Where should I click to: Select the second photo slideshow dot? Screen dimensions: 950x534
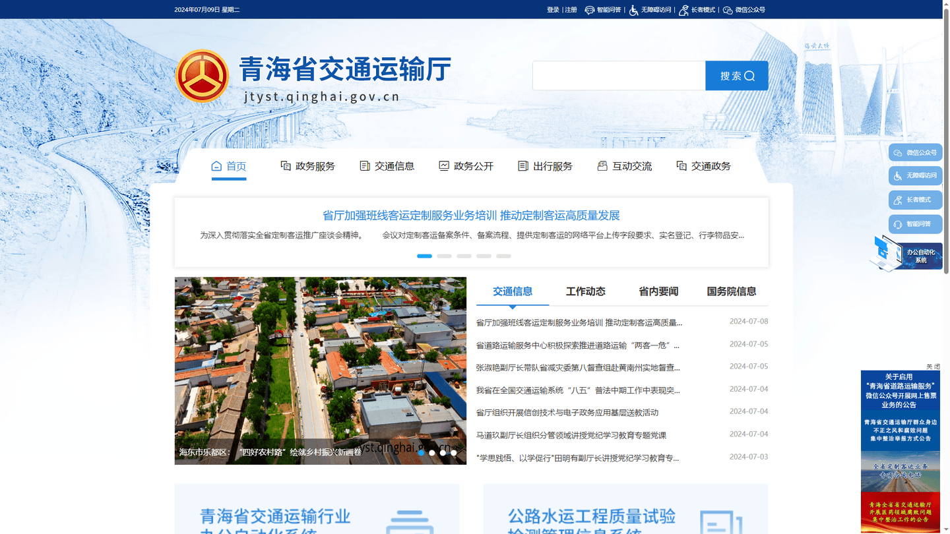[432, 453]
